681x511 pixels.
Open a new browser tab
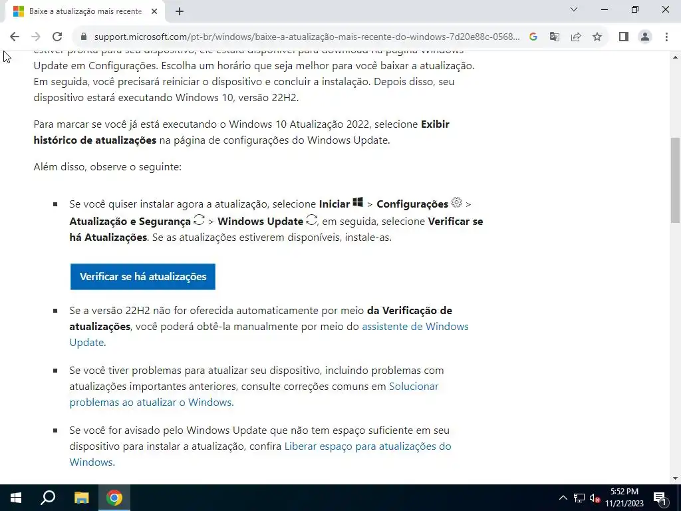(x=180, y=11)
